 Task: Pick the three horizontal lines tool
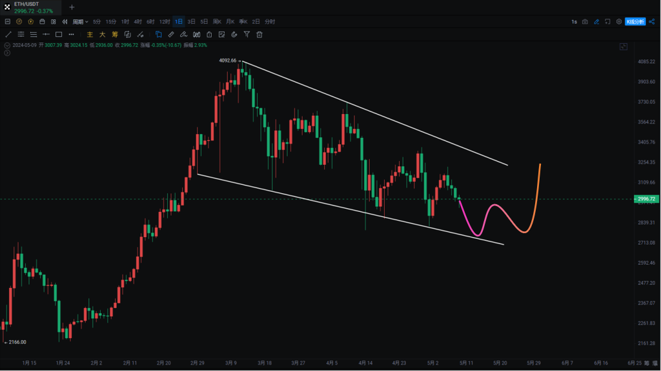point(34,35)
